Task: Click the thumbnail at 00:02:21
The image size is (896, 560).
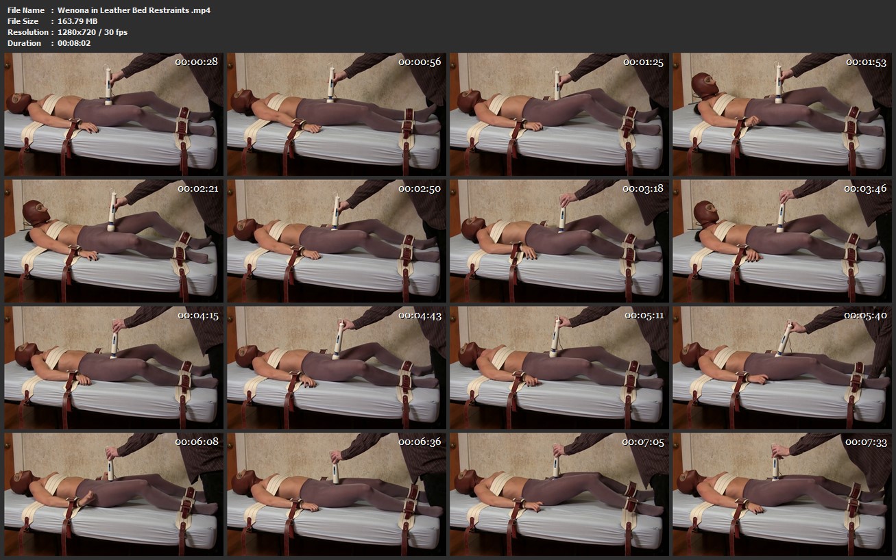Action: click(x=114, y=242)
